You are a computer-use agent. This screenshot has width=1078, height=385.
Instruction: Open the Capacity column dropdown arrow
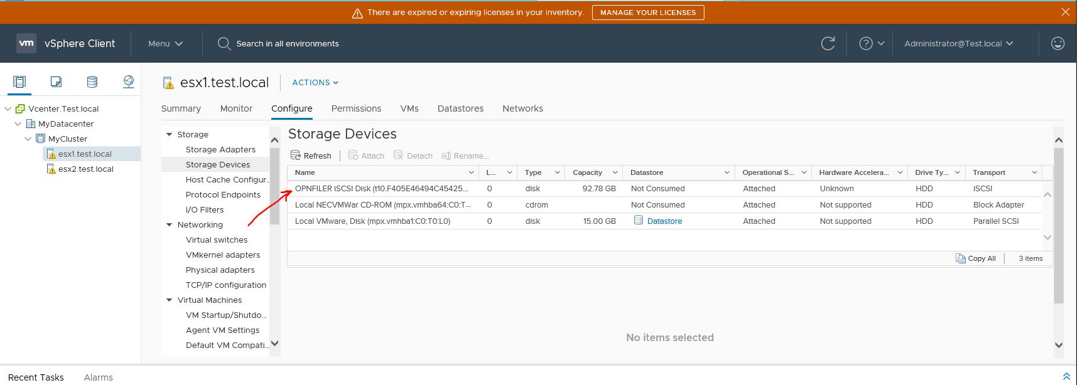[x=615, y=172]
